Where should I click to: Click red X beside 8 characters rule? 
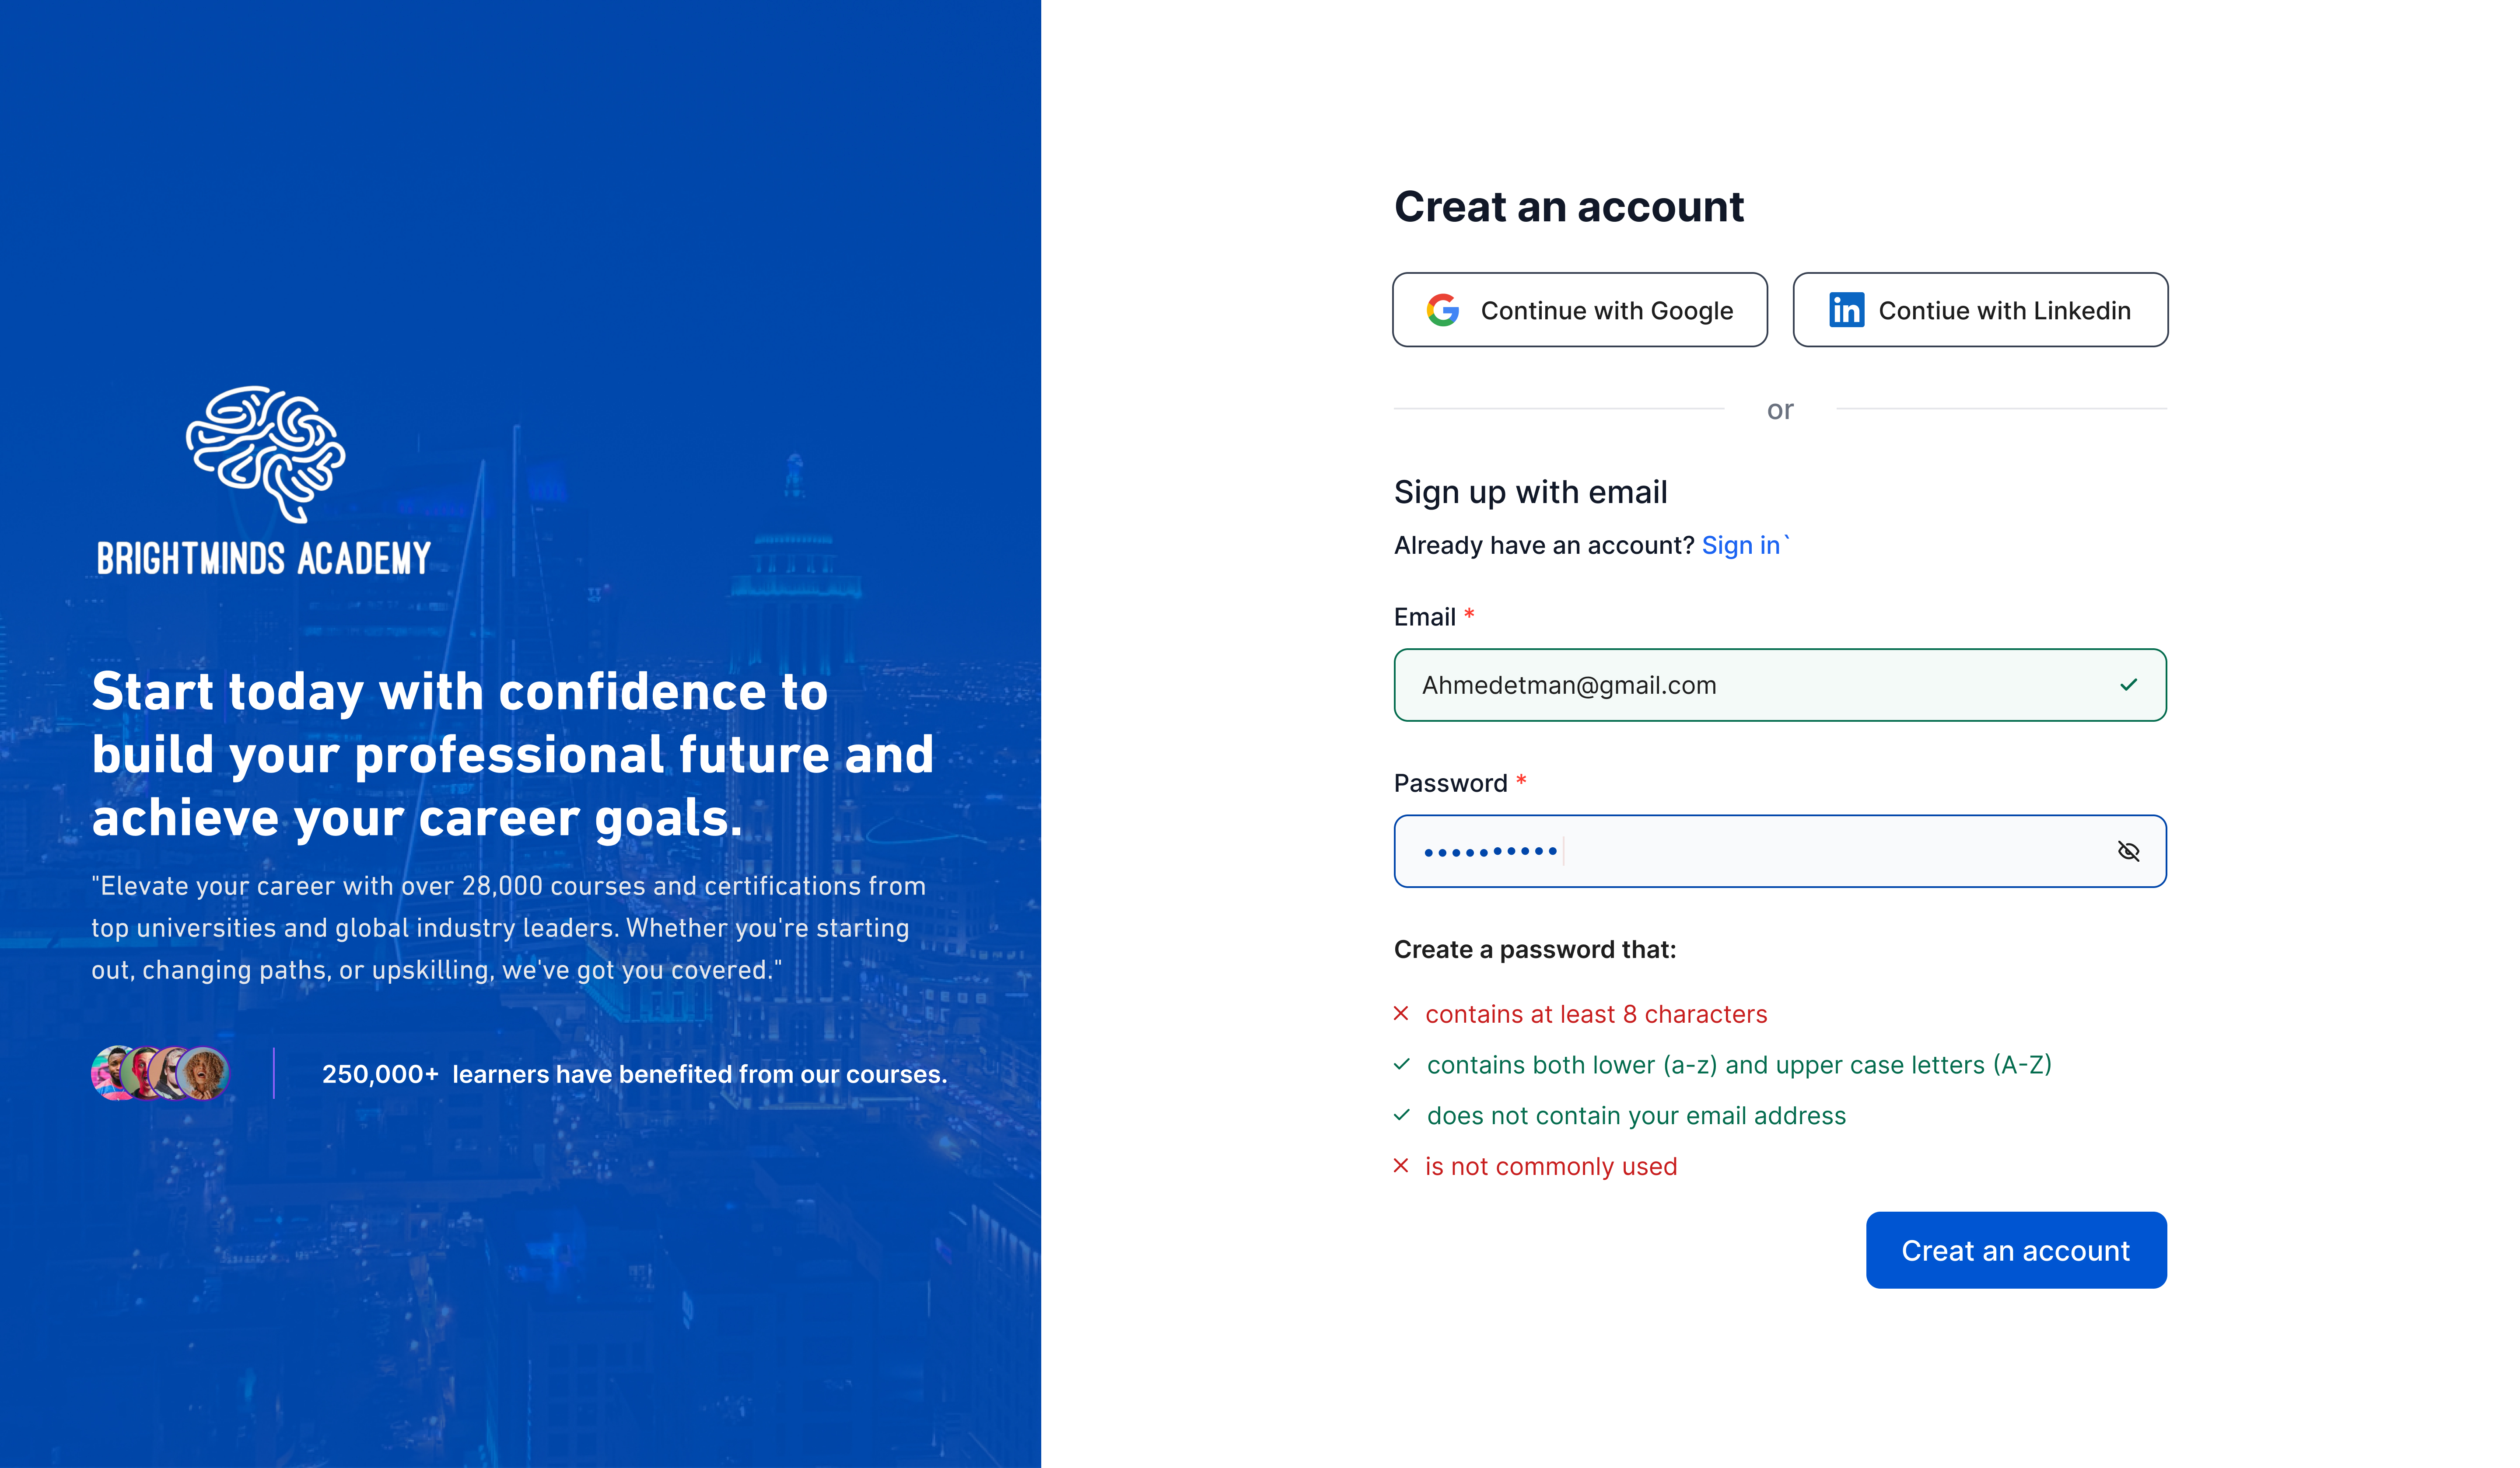point(1401,1014)
